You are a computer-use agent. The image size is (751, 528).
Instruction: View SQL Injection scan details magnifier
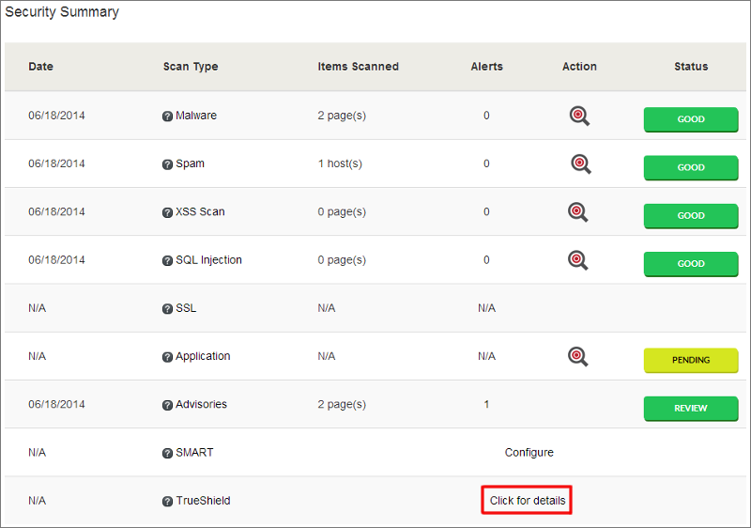click(578, 260)
